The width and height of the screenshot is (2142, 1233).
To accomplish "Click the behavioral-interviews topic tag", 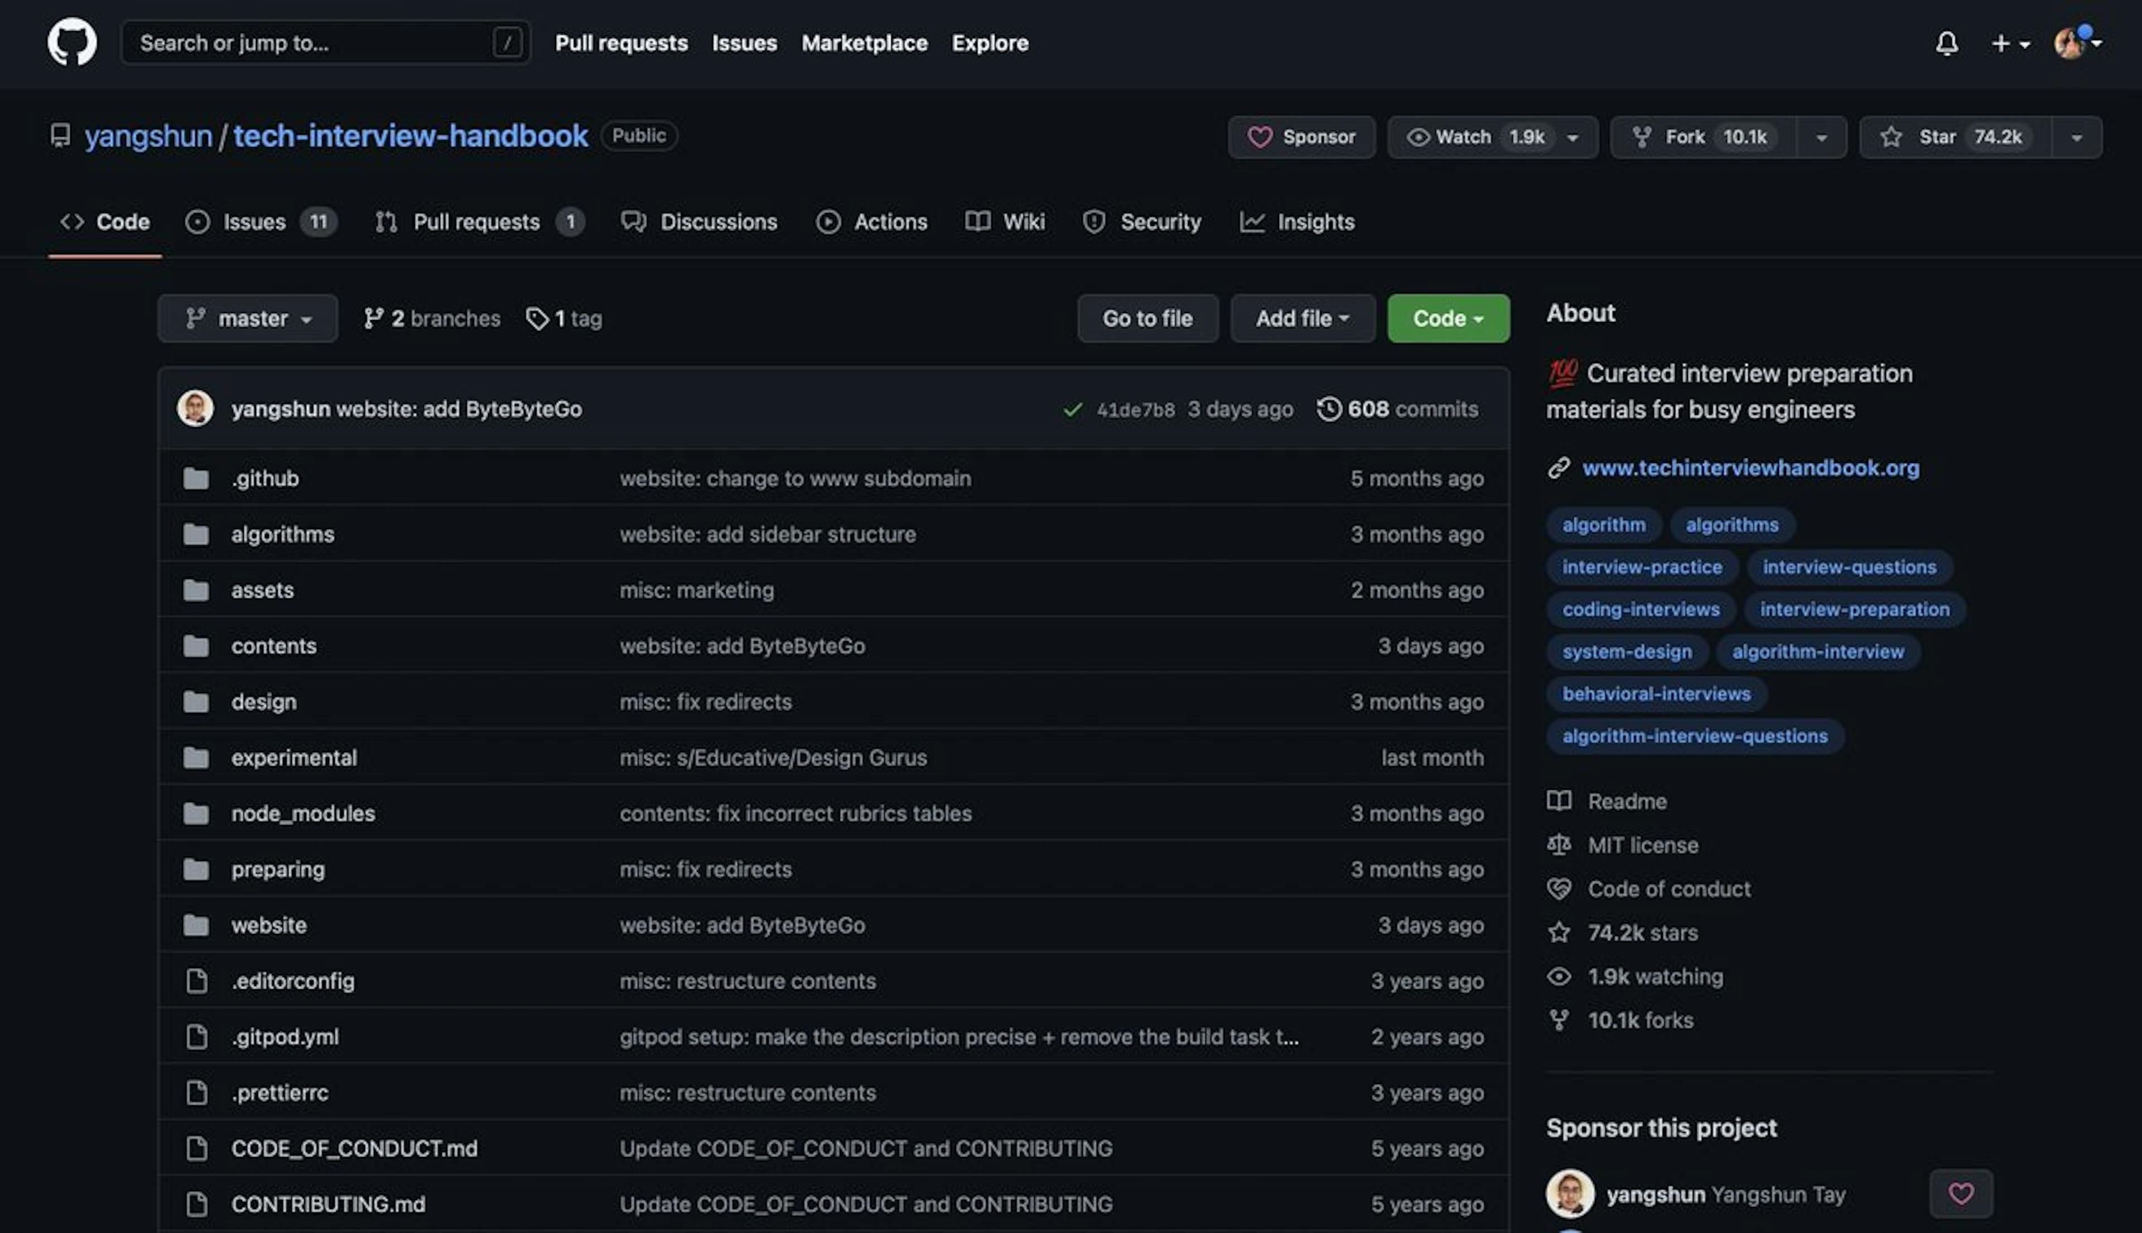I will (1656, 694).
